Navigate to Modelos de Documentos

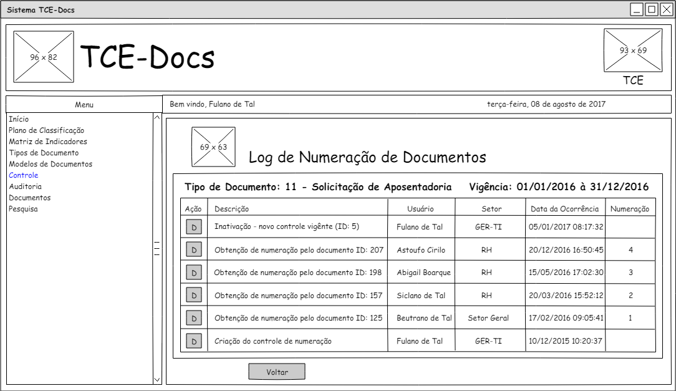[50, 164]
